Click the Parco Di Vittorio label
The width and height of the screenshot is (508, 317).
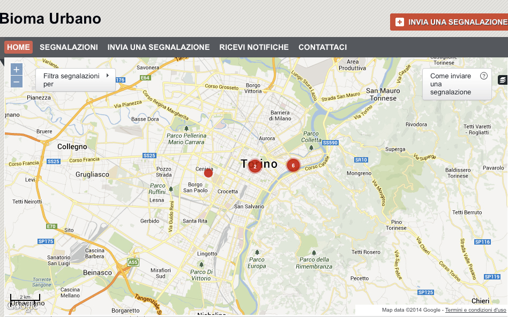[x=201, y=275]
